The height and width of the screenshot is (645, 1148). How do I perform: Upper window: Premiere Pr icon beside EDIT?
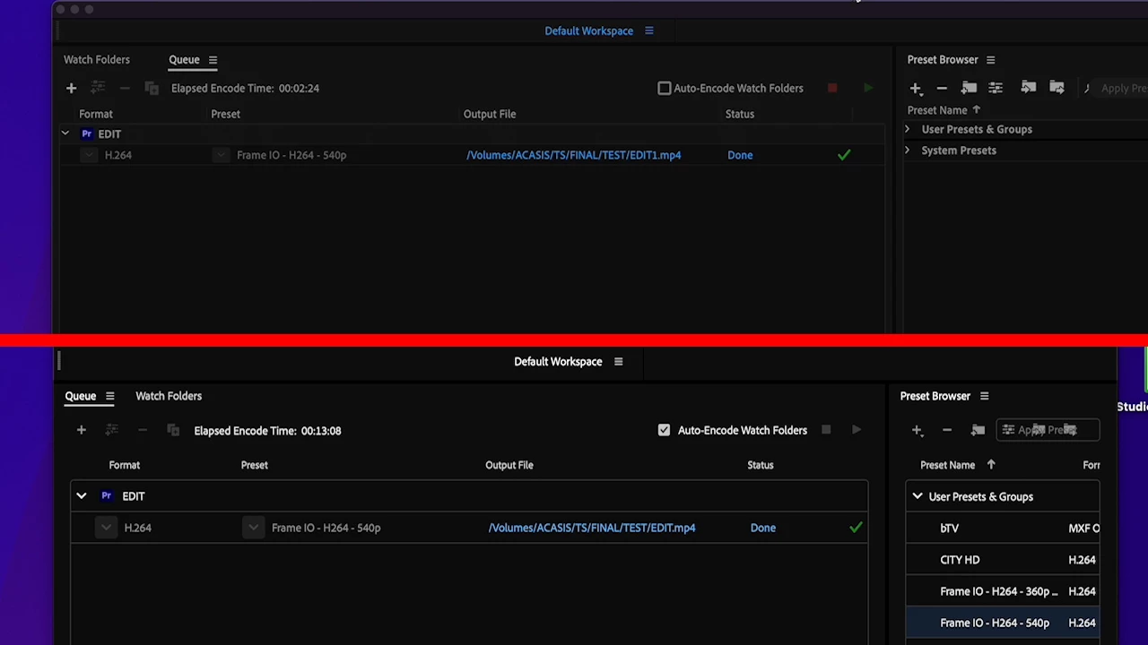tap(86, 133)
